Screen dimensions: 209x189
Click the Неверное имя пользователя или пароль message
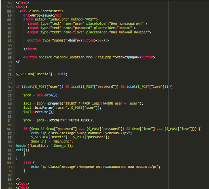[114, 167]
